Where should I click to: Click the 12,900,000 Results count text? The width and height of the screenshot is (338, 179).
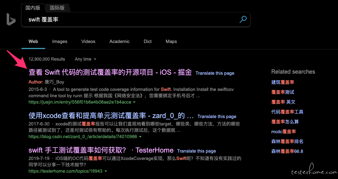pos(47,59)
